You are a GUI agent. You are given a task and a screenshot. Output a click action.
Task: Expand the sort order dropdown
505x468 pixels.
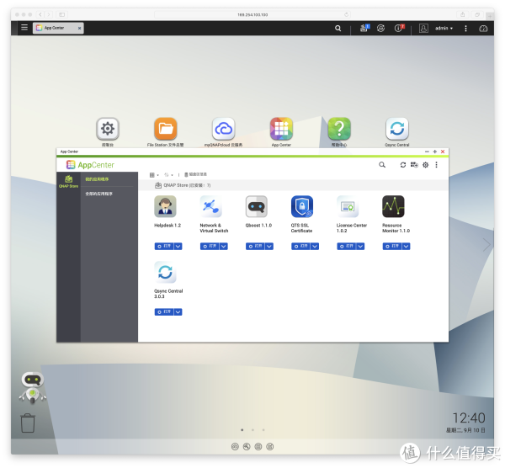coord(168,175)
